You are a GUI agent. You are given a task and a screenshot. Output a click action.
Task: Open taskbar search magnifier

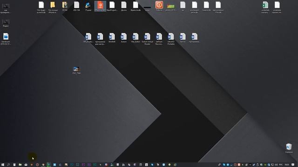pos(8,165)
